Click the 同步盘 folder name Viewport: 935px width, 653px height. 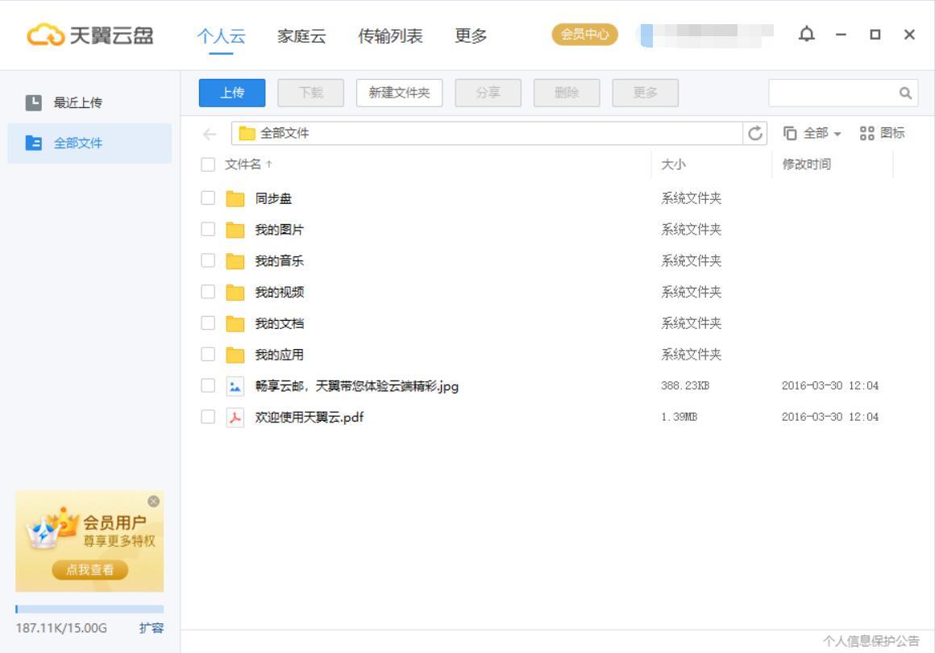click(x=273, y=198)
